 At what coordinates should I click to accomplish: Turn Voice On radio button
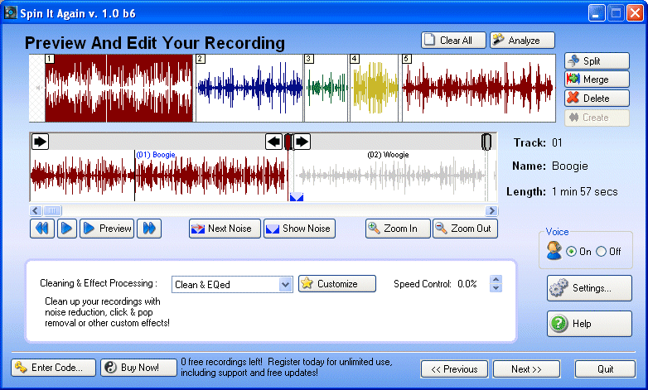(x=571, y=251)
